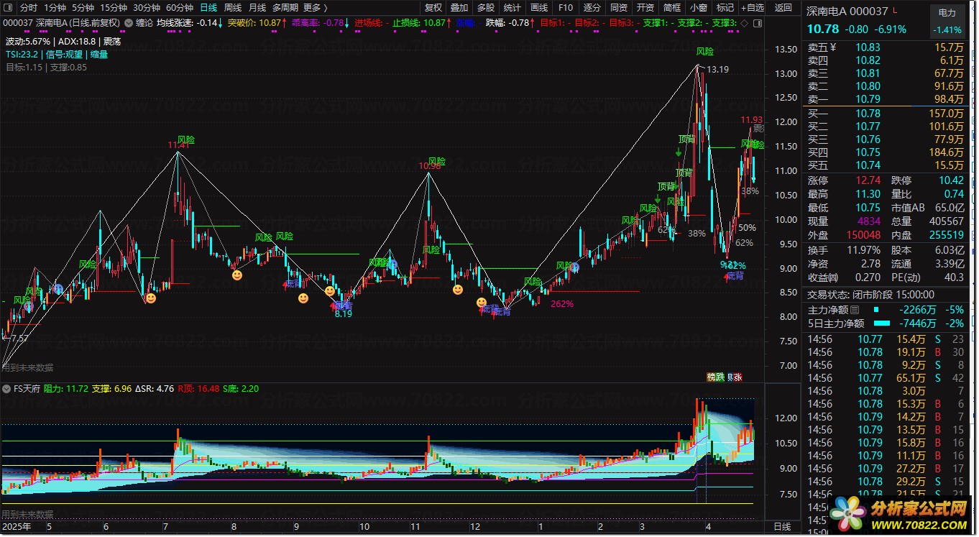Click the red L flag beside 000037
The image size is (979, 537).
tap(895, 12)
